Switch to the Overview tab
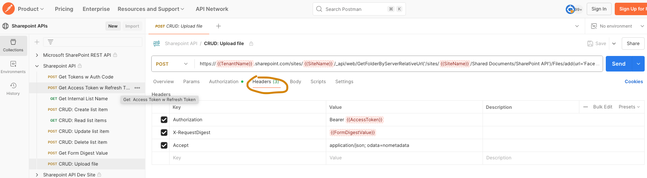Image resolution: width=647 pixels, height=178 pixels. pyautogui.click(x=163, y=82)
